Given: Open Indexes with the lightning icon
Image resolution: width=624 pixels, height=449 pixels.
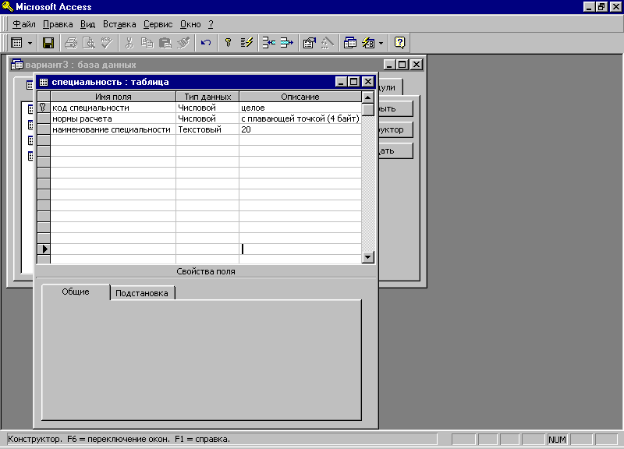Looking at the screenshot, I should (x=246, y=43).
